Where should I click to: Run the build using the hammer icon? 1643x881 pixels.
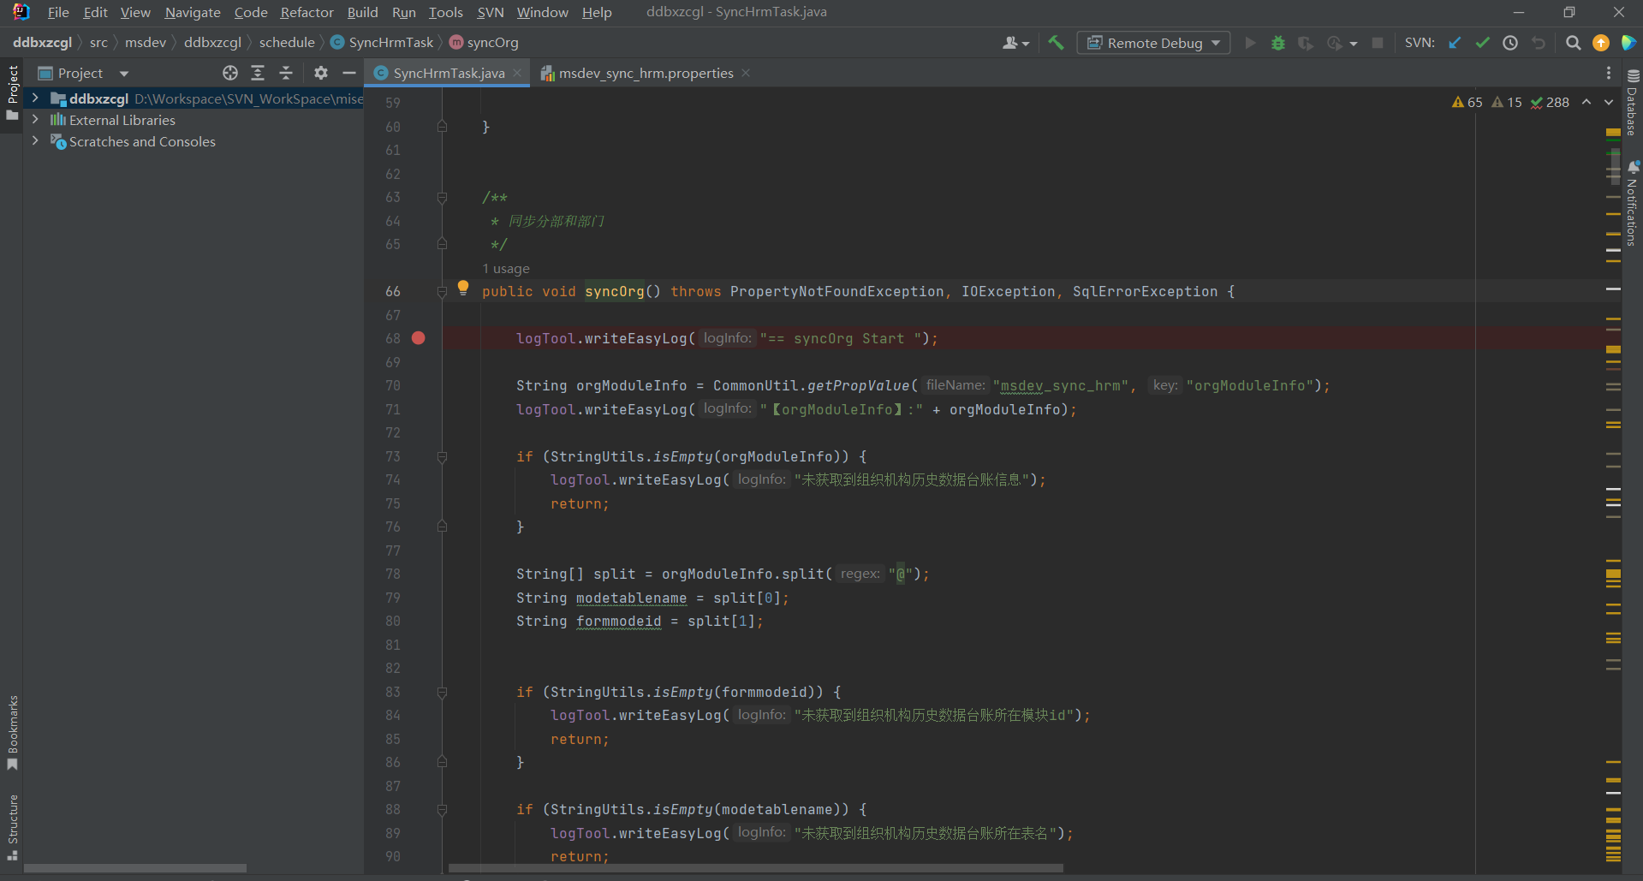pos(1056,42)
